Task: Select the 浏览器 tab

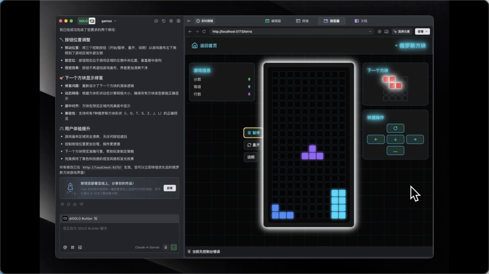Action: tap(331, 21)
